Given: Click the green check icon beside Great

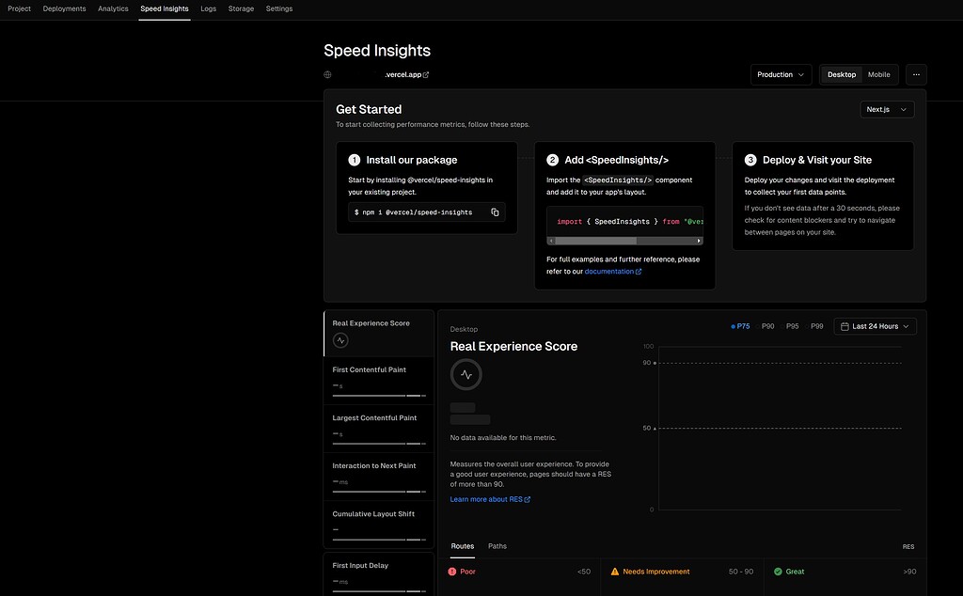Looking at the screenshot, I should [x=778, y=571].
